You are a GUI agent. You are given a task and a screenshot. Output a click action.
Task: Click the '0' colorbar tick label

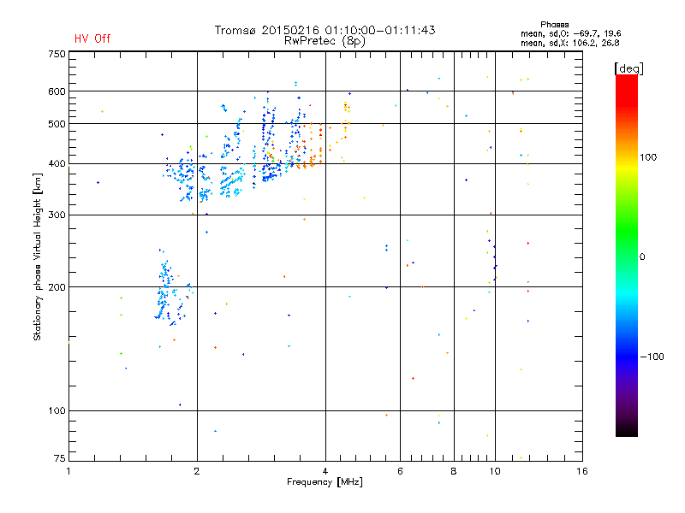[642, 257]
